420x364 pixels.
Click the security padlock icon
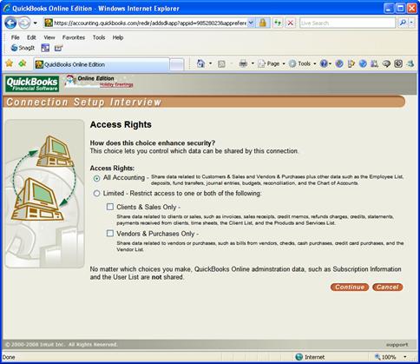263,23
